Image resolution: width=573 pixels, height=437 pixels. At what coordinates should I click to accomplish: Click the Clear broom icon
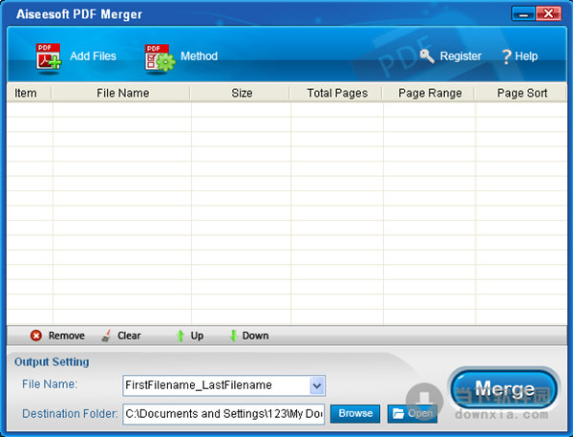tap(107, 336)
